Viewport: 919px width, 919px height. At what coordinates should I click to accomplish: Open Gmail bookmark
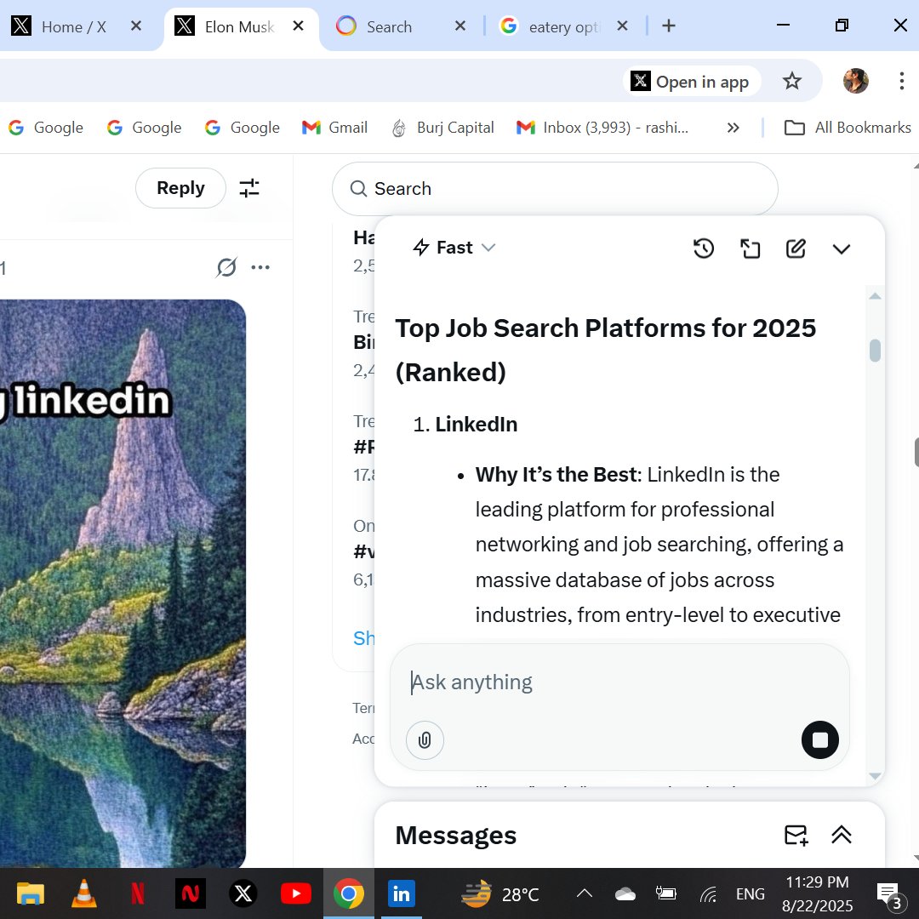334,127
